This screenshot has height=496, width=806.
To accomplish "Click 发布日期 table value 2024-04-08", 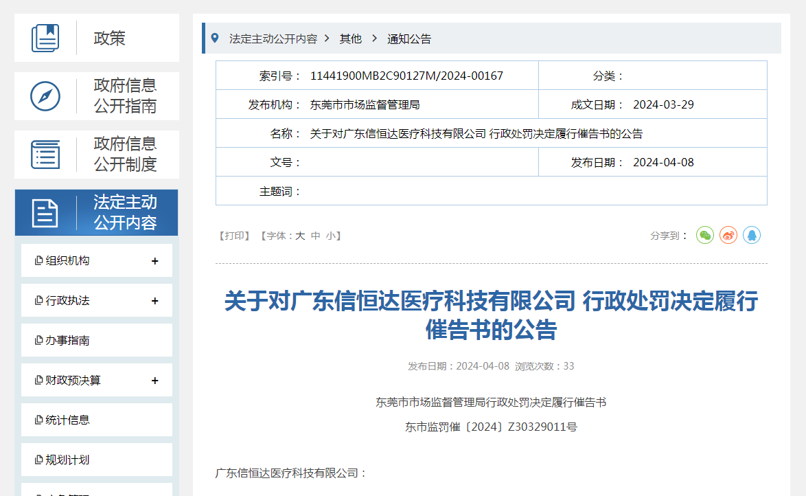I will [664, 162].
